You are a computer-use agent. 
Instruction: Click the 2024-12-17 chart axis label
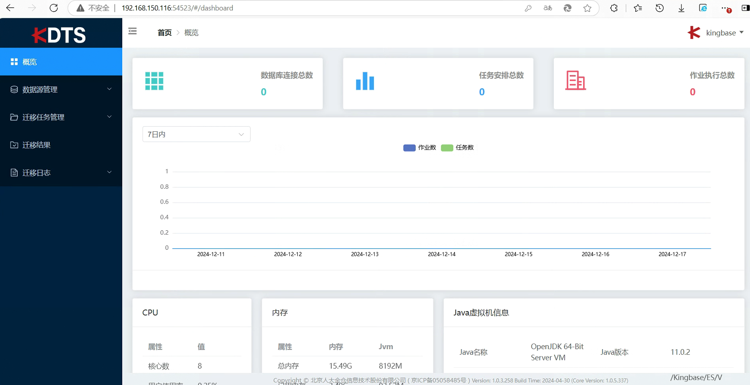tap(672, 254)
